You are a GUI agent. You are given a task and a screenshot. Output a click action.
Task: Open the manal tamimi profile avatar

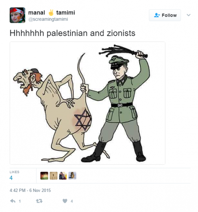coord(17,15)
